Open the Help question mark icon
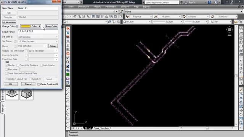Screen dimensions: 244x137 pyautogui.click(x=121, y=17)
